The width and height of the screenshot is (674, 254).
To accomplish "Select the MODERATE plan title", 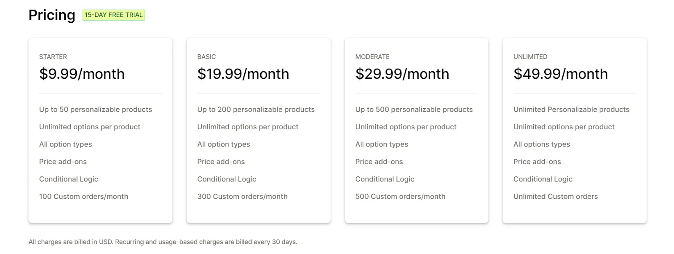I will (x=372, y=57).
